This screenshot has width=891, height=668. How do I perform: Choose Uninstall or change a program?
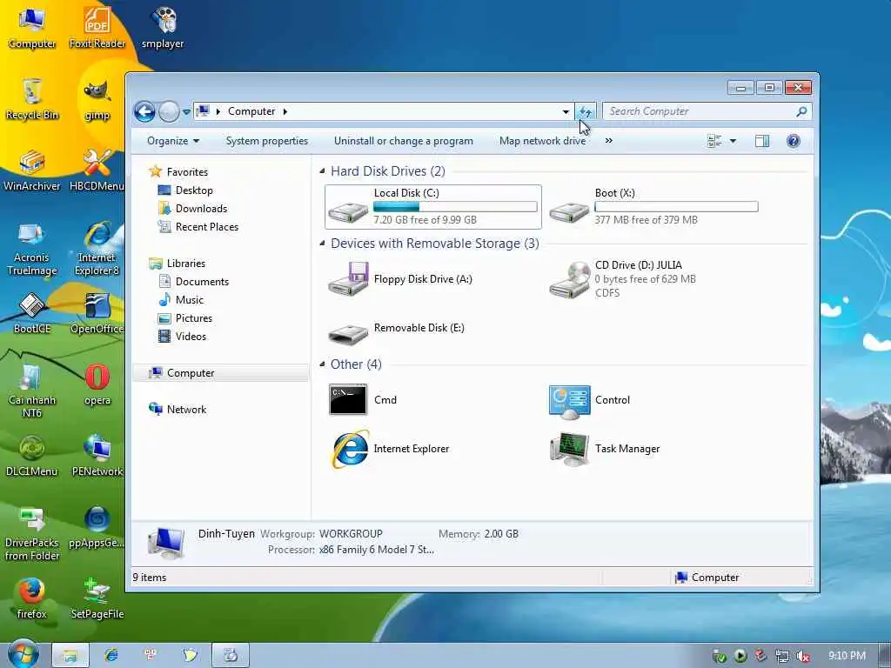pyautogui.click(x=403, y=141)
